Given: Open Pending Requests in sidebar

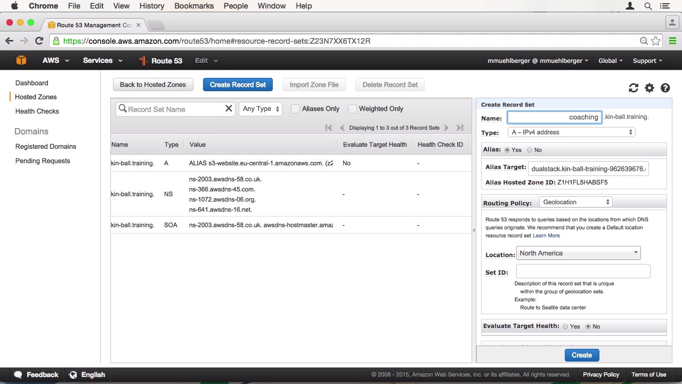Looking at the screenshot, I should (x=43, y=161).
